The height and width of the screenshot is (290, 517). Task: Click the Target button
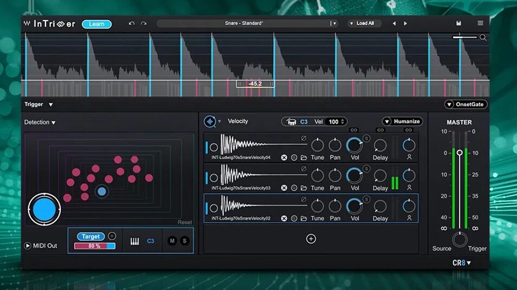tap(90, 237)
